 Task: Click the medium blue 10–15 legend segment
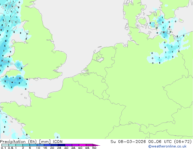coord(40,145)
